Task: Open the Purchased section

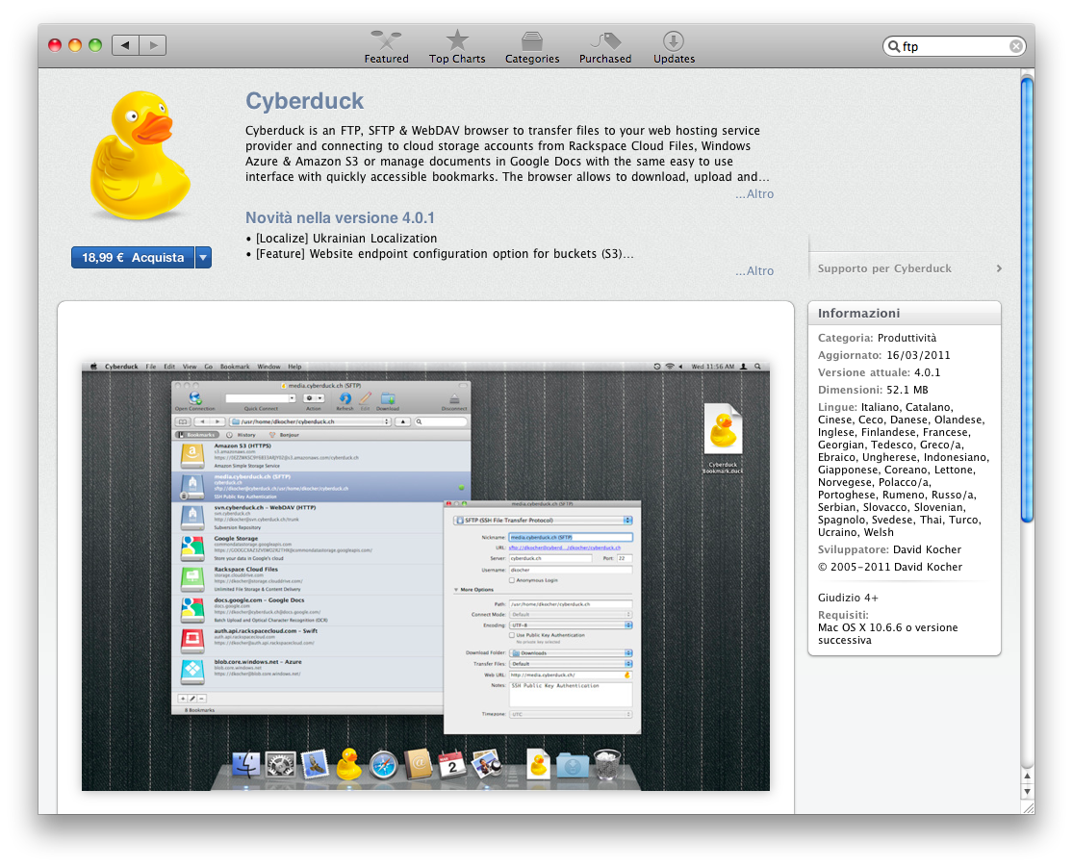Action: click(x=605, y=47)
